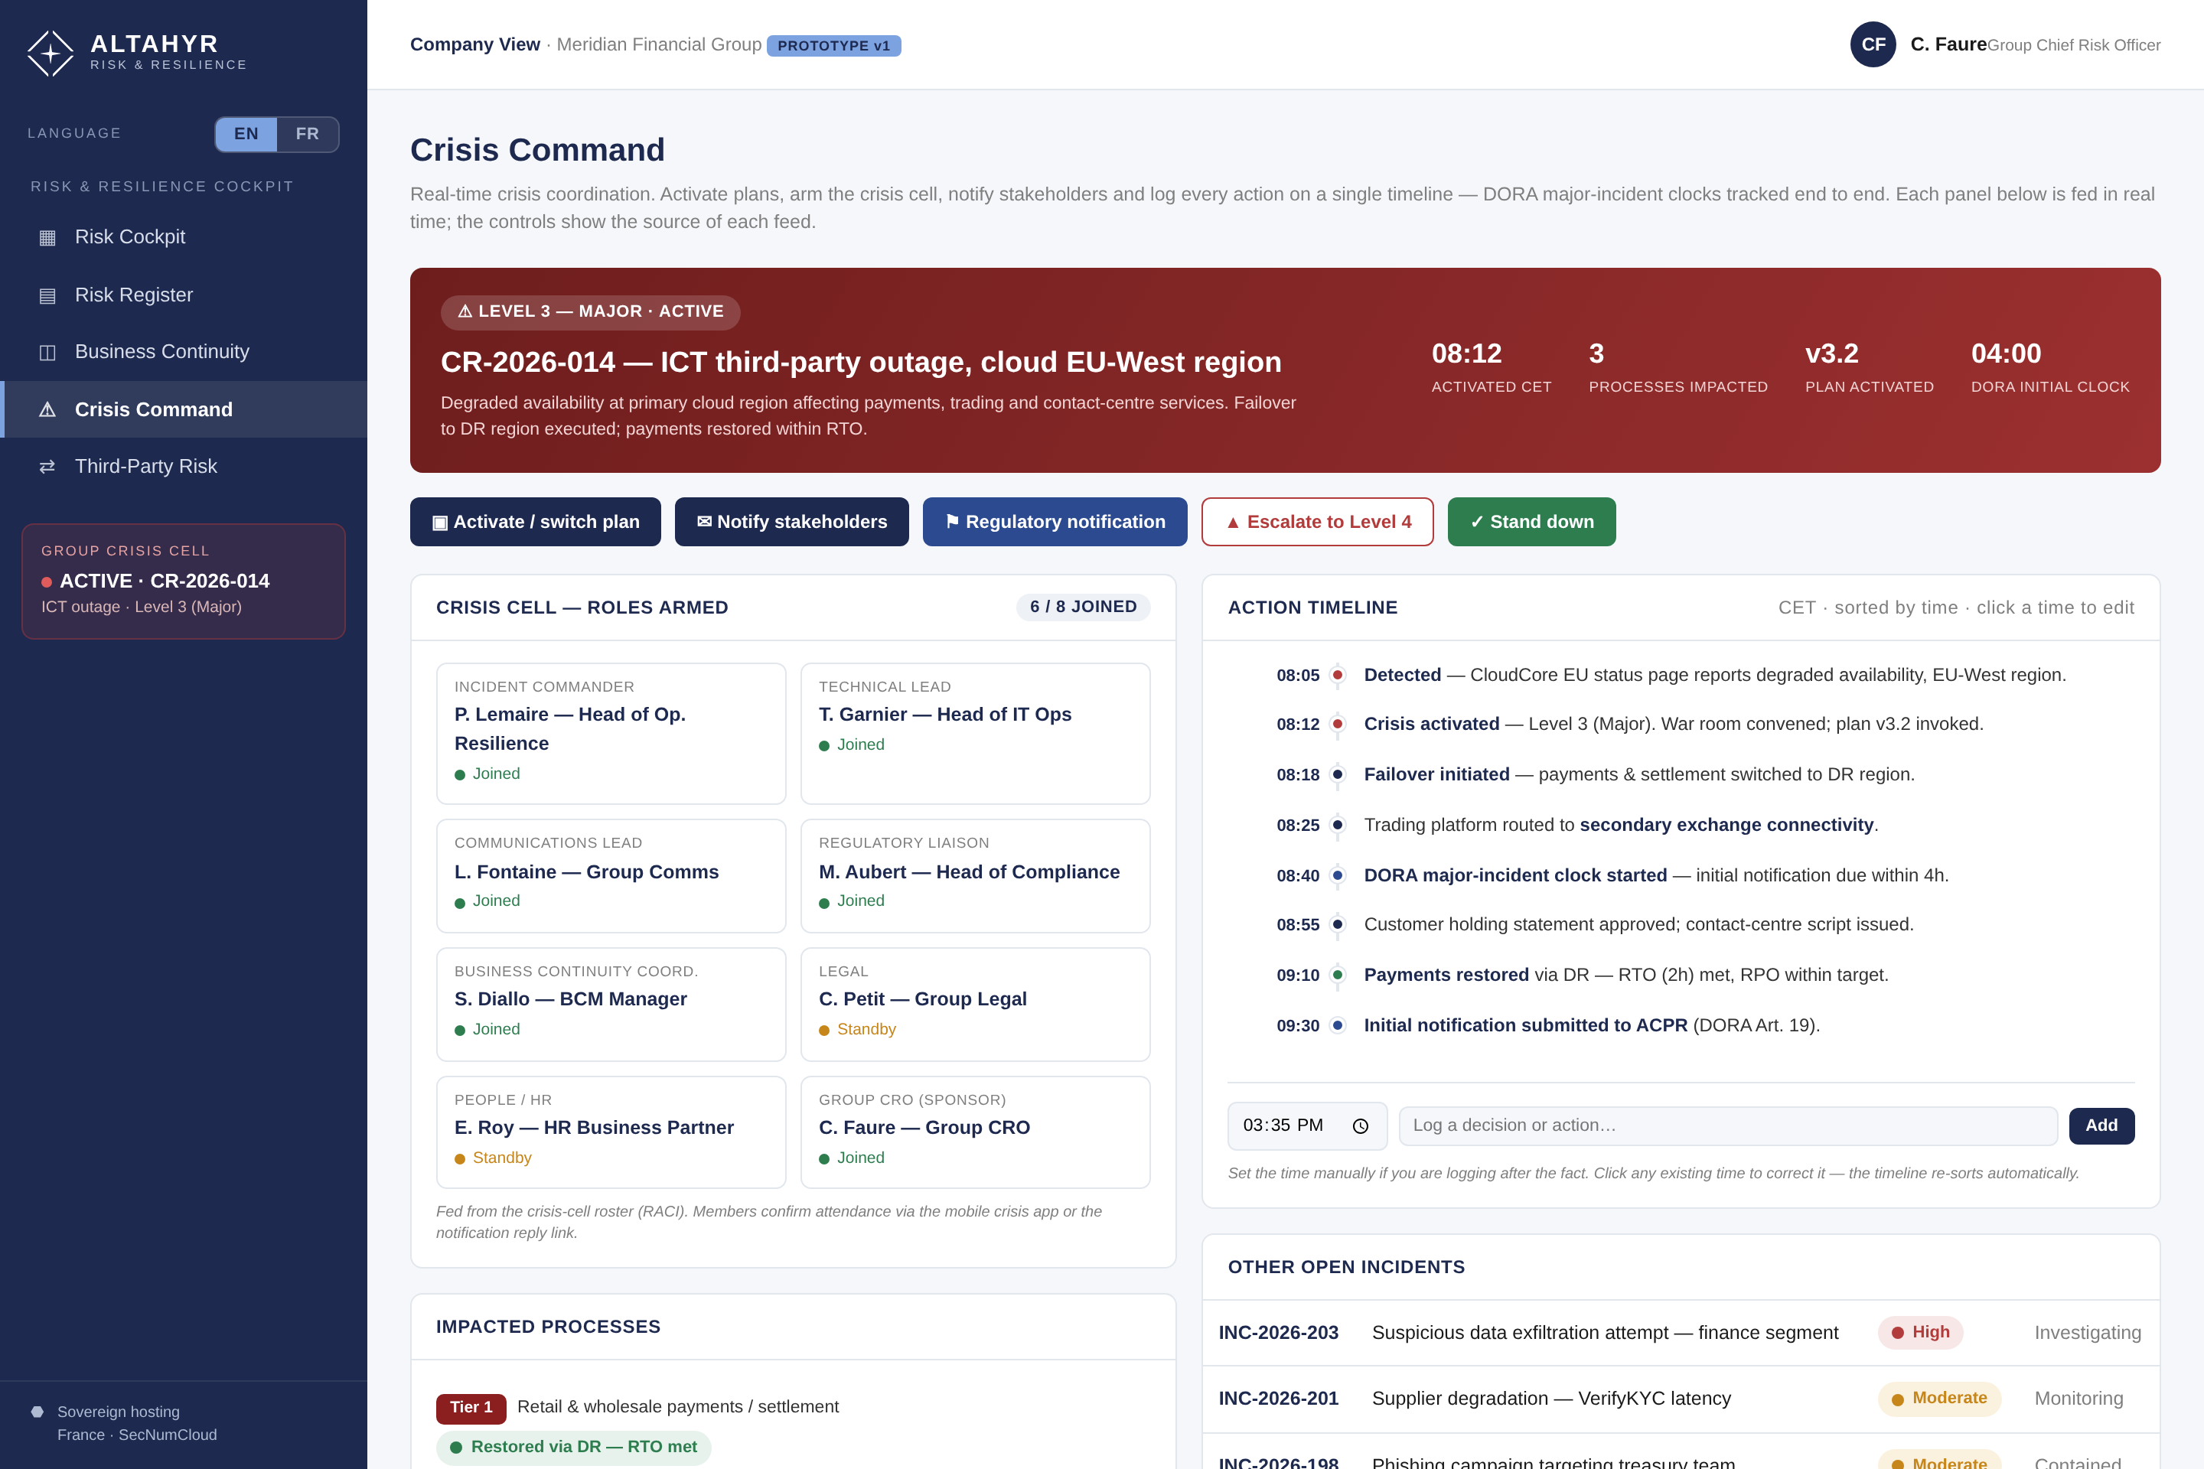Click the Stand down button
This screenshot has width=2204, height=1469.
[x=1531, y=522]
